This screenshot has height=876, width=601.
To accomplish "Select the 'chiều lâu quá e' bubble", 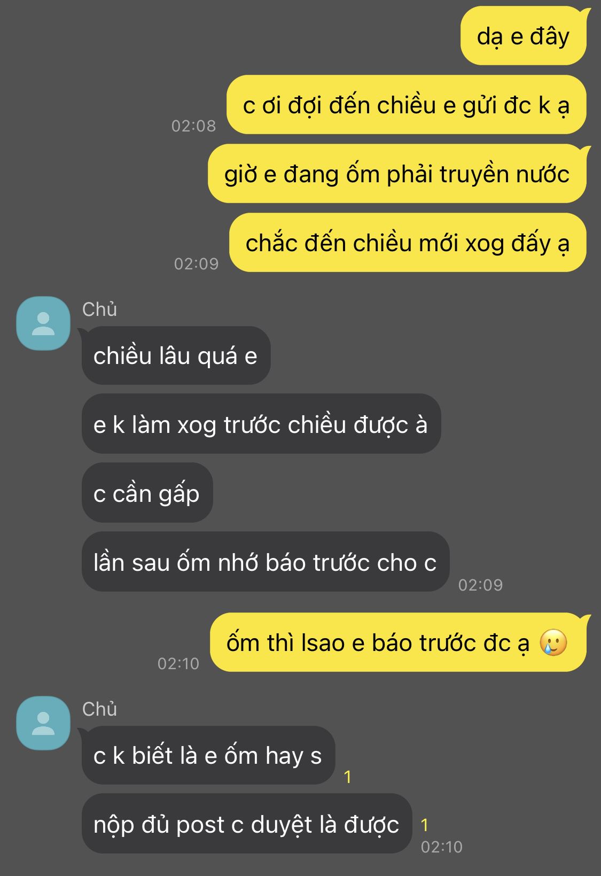I will [176, 355].
